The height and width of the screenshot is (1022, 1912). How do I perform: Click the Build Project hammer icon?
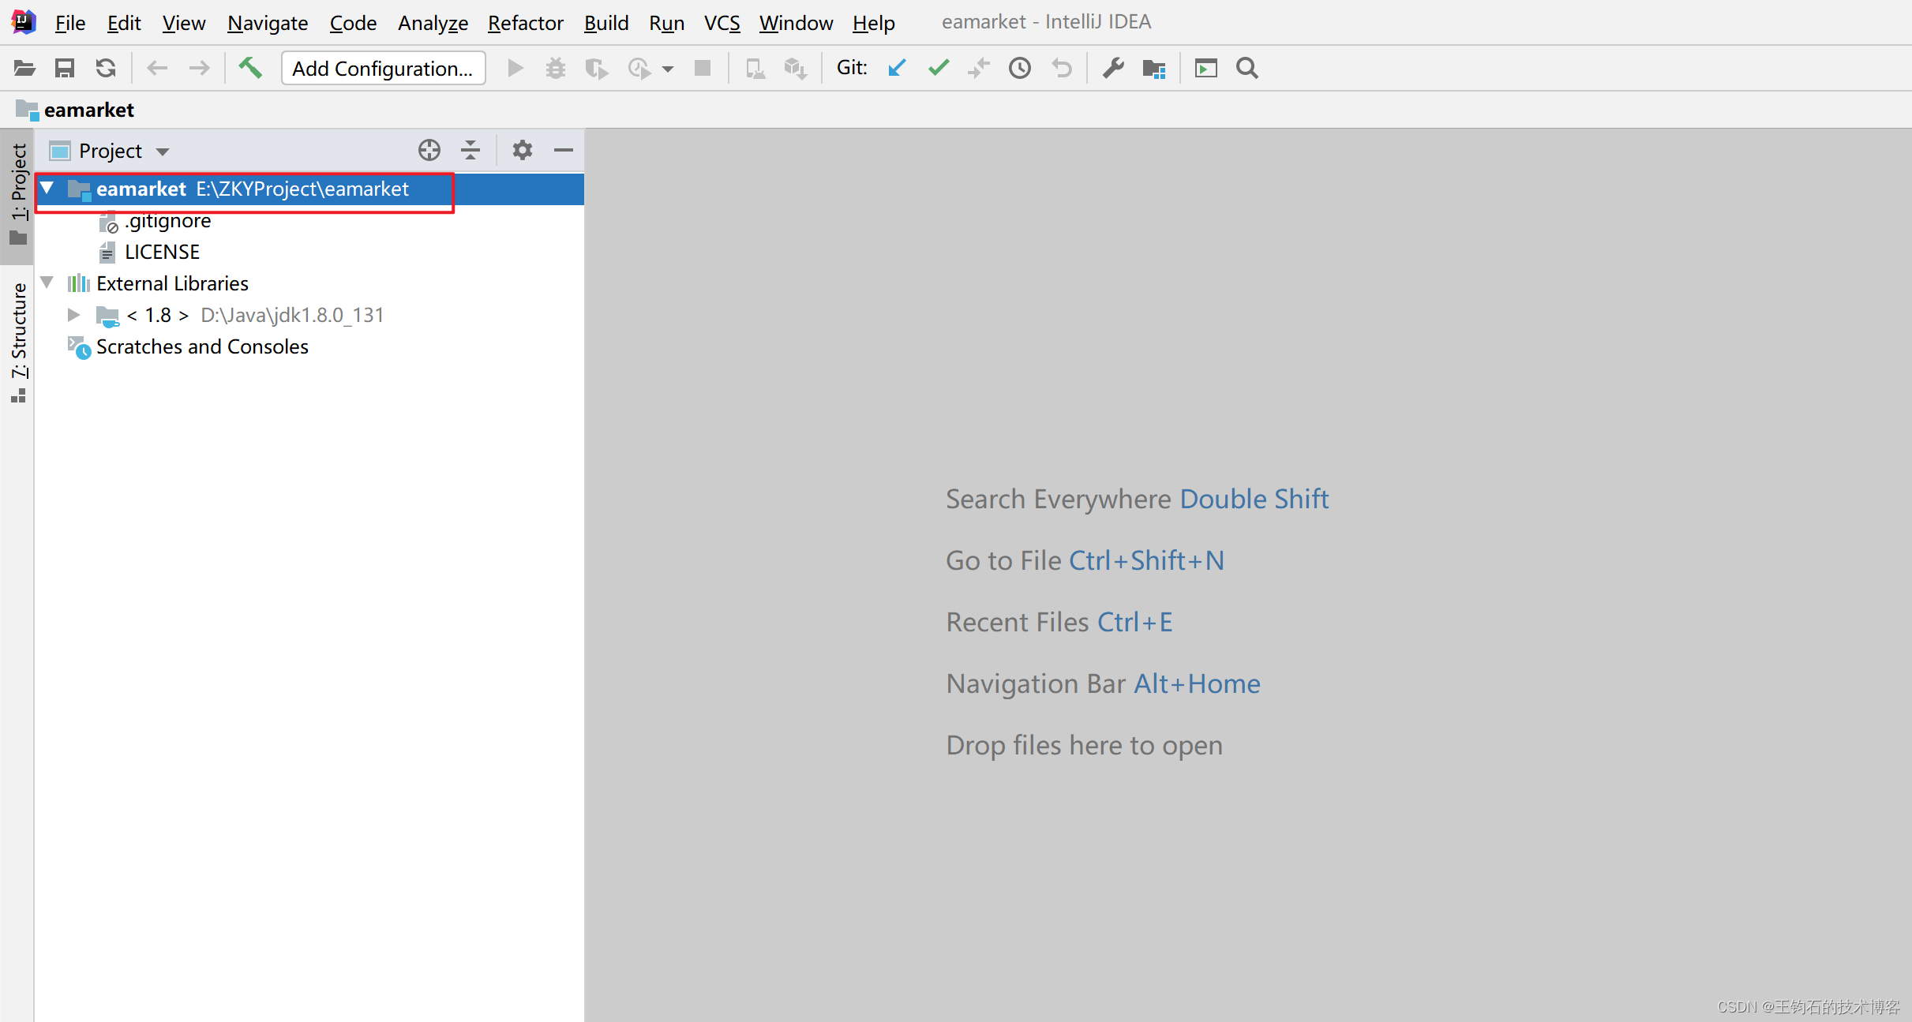point(250,68)
